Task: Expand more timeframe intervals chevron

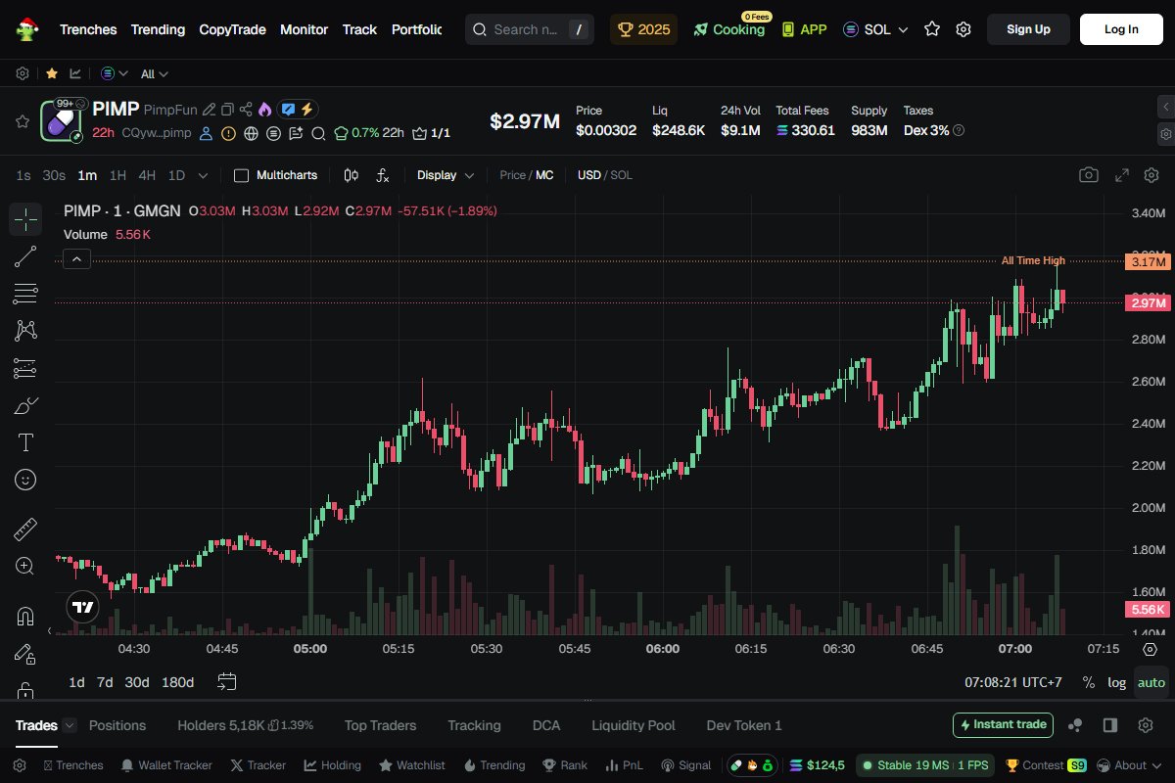Action: coord(203,175)
